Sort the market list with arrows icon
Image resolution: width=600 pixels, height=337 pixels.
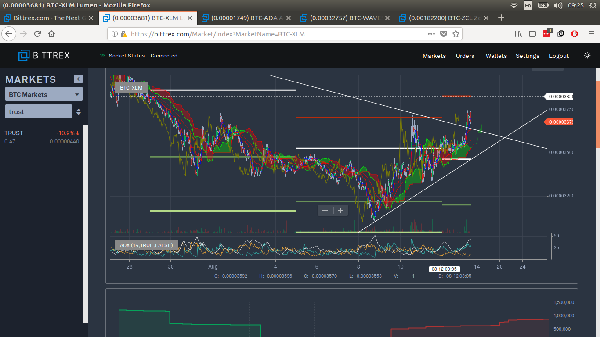79,111
